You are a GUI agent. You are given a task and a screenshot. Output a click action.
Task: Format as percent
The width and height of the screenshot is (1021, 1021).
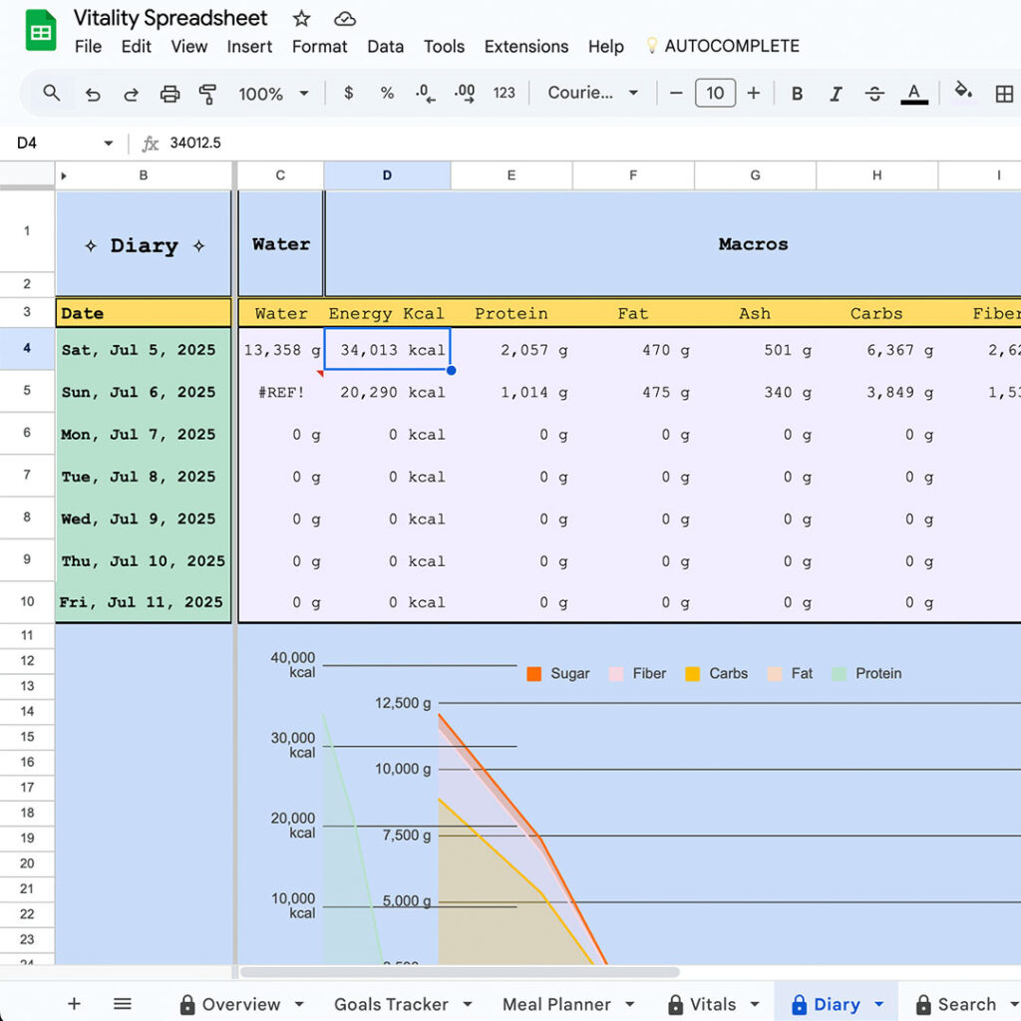point(387,93)
